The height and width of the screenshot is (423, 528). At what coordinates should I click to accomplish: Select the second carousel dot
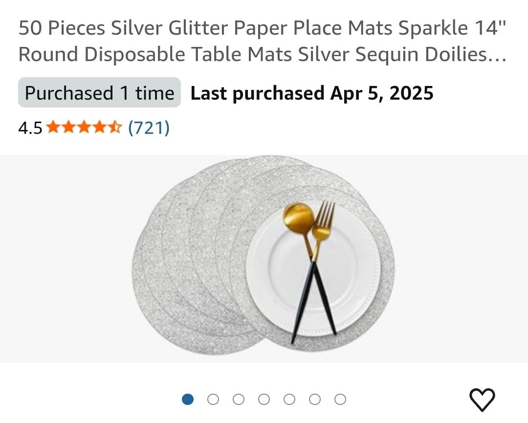pyautogui.click(x=212, y=399)
